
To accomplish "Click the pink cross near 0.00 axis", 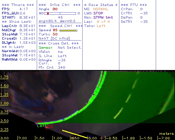I will pos(101,138).
